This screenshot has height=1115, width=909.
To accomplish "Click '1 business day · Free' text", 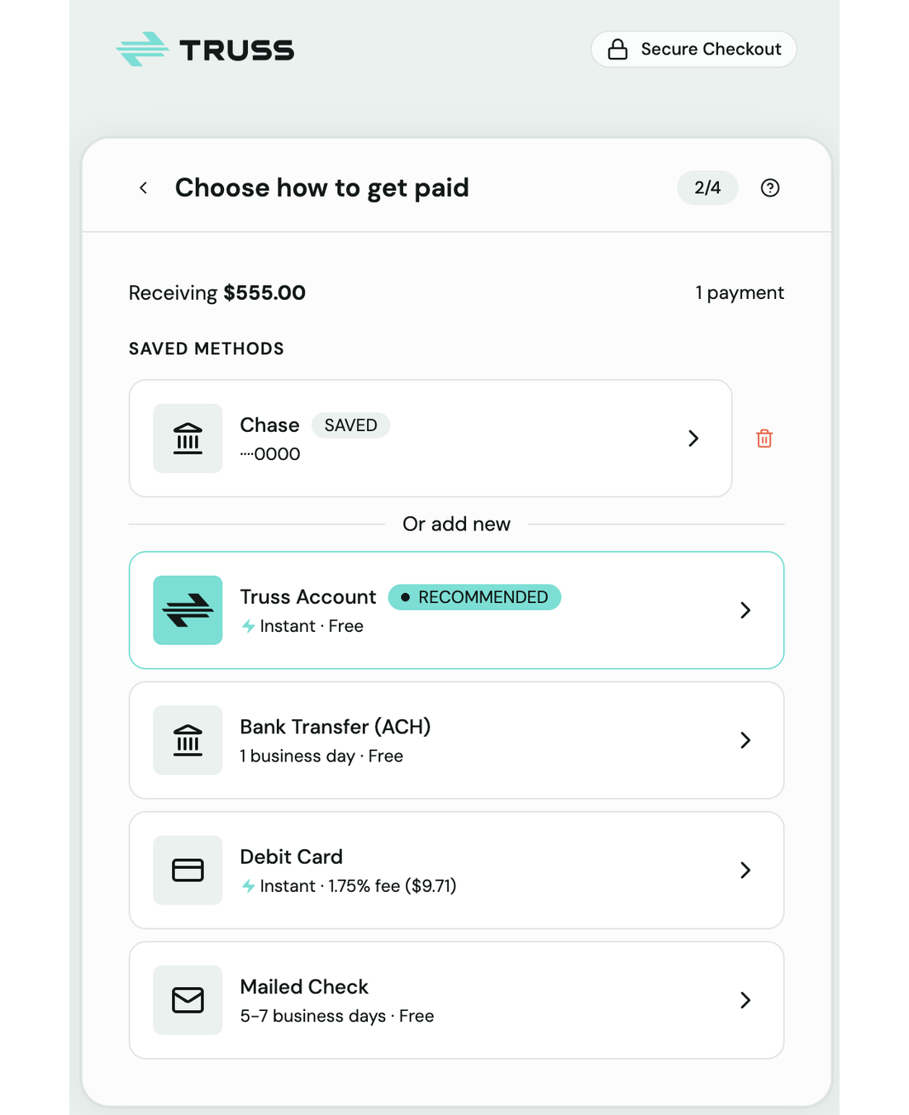I will pos(321,757).
